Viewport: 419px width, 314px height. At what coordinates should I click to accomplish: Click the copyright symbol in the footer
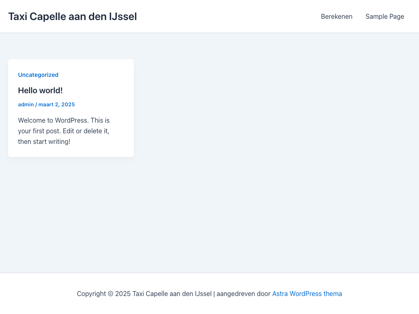coord(110,294)
